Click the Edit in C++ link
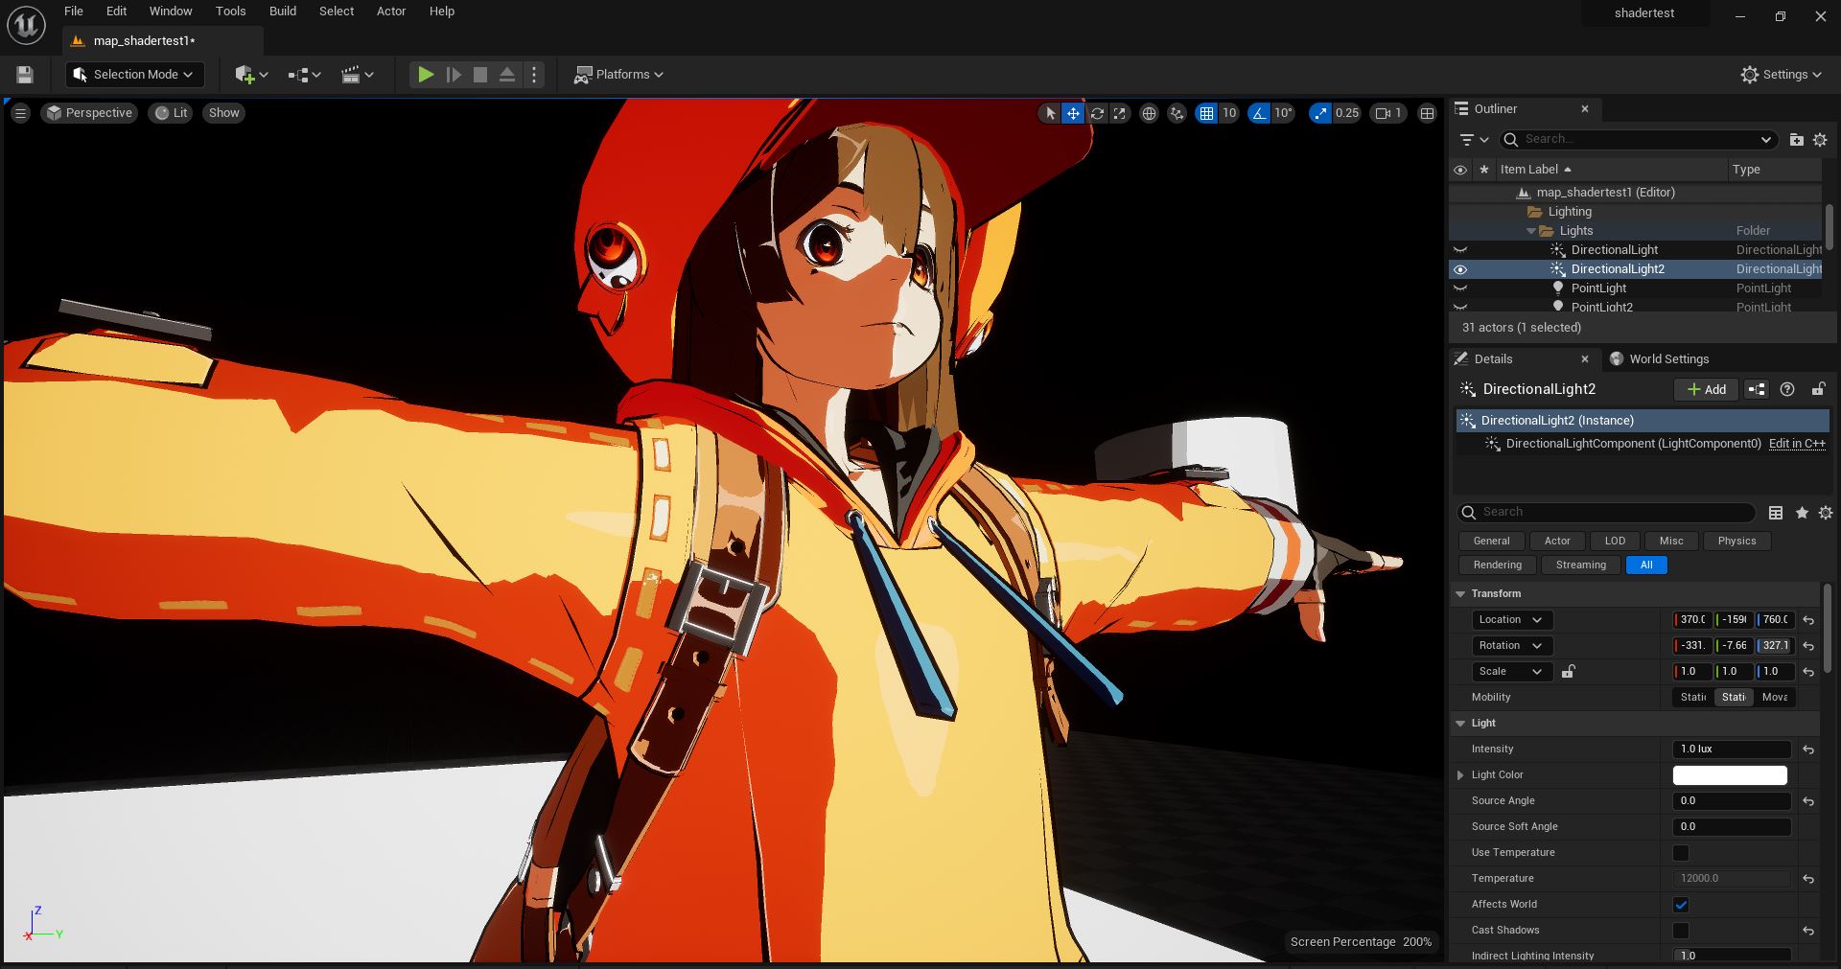Screen dimensions: 1841x969 point(1797,444)
